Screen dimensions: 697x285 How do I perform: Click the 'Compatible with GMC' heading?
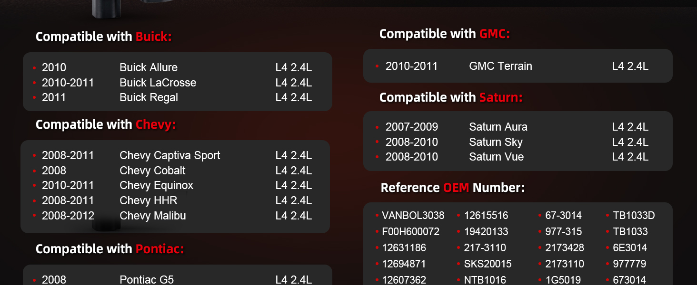(x=444, y=34)
